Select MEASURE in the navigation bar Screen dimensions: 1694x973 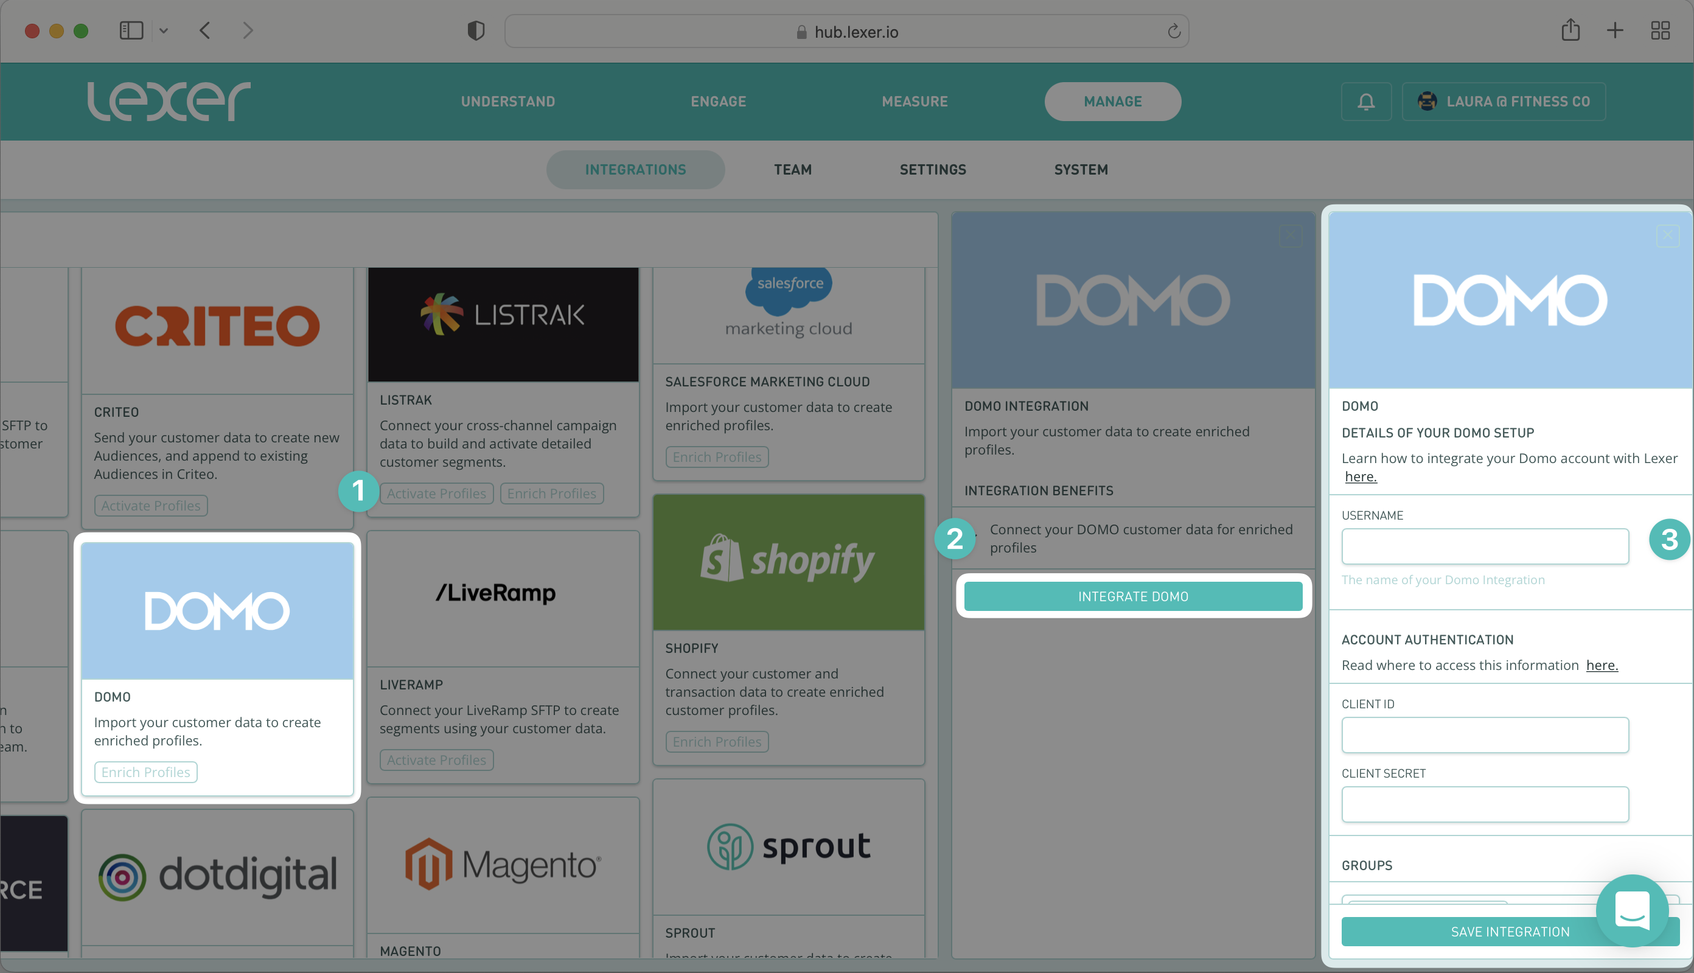(x=915, y=101)
